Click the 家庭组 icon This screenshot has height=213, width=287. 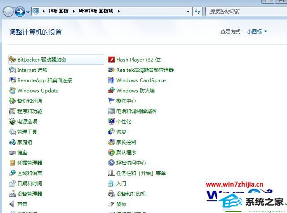12,142
